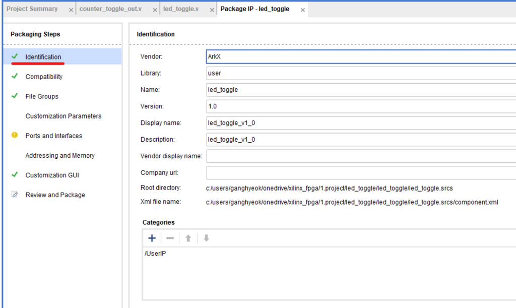Click the empty Company url field

(361, 173)
